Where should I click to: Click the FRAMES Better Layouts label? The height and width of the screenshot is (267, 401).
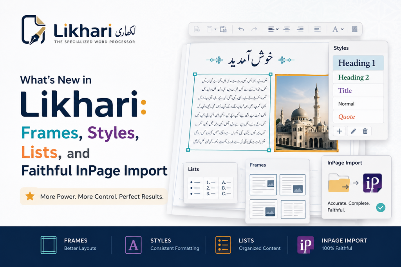tap(80, 244)
